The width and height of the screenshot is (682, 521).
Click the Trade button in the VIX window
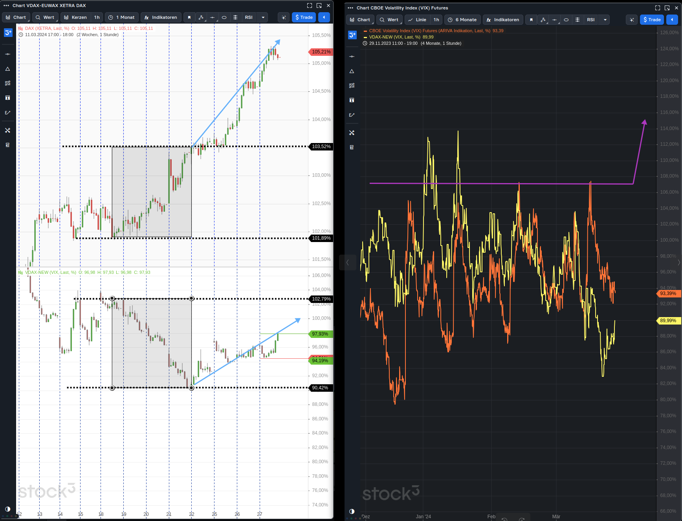click(652, 20)
